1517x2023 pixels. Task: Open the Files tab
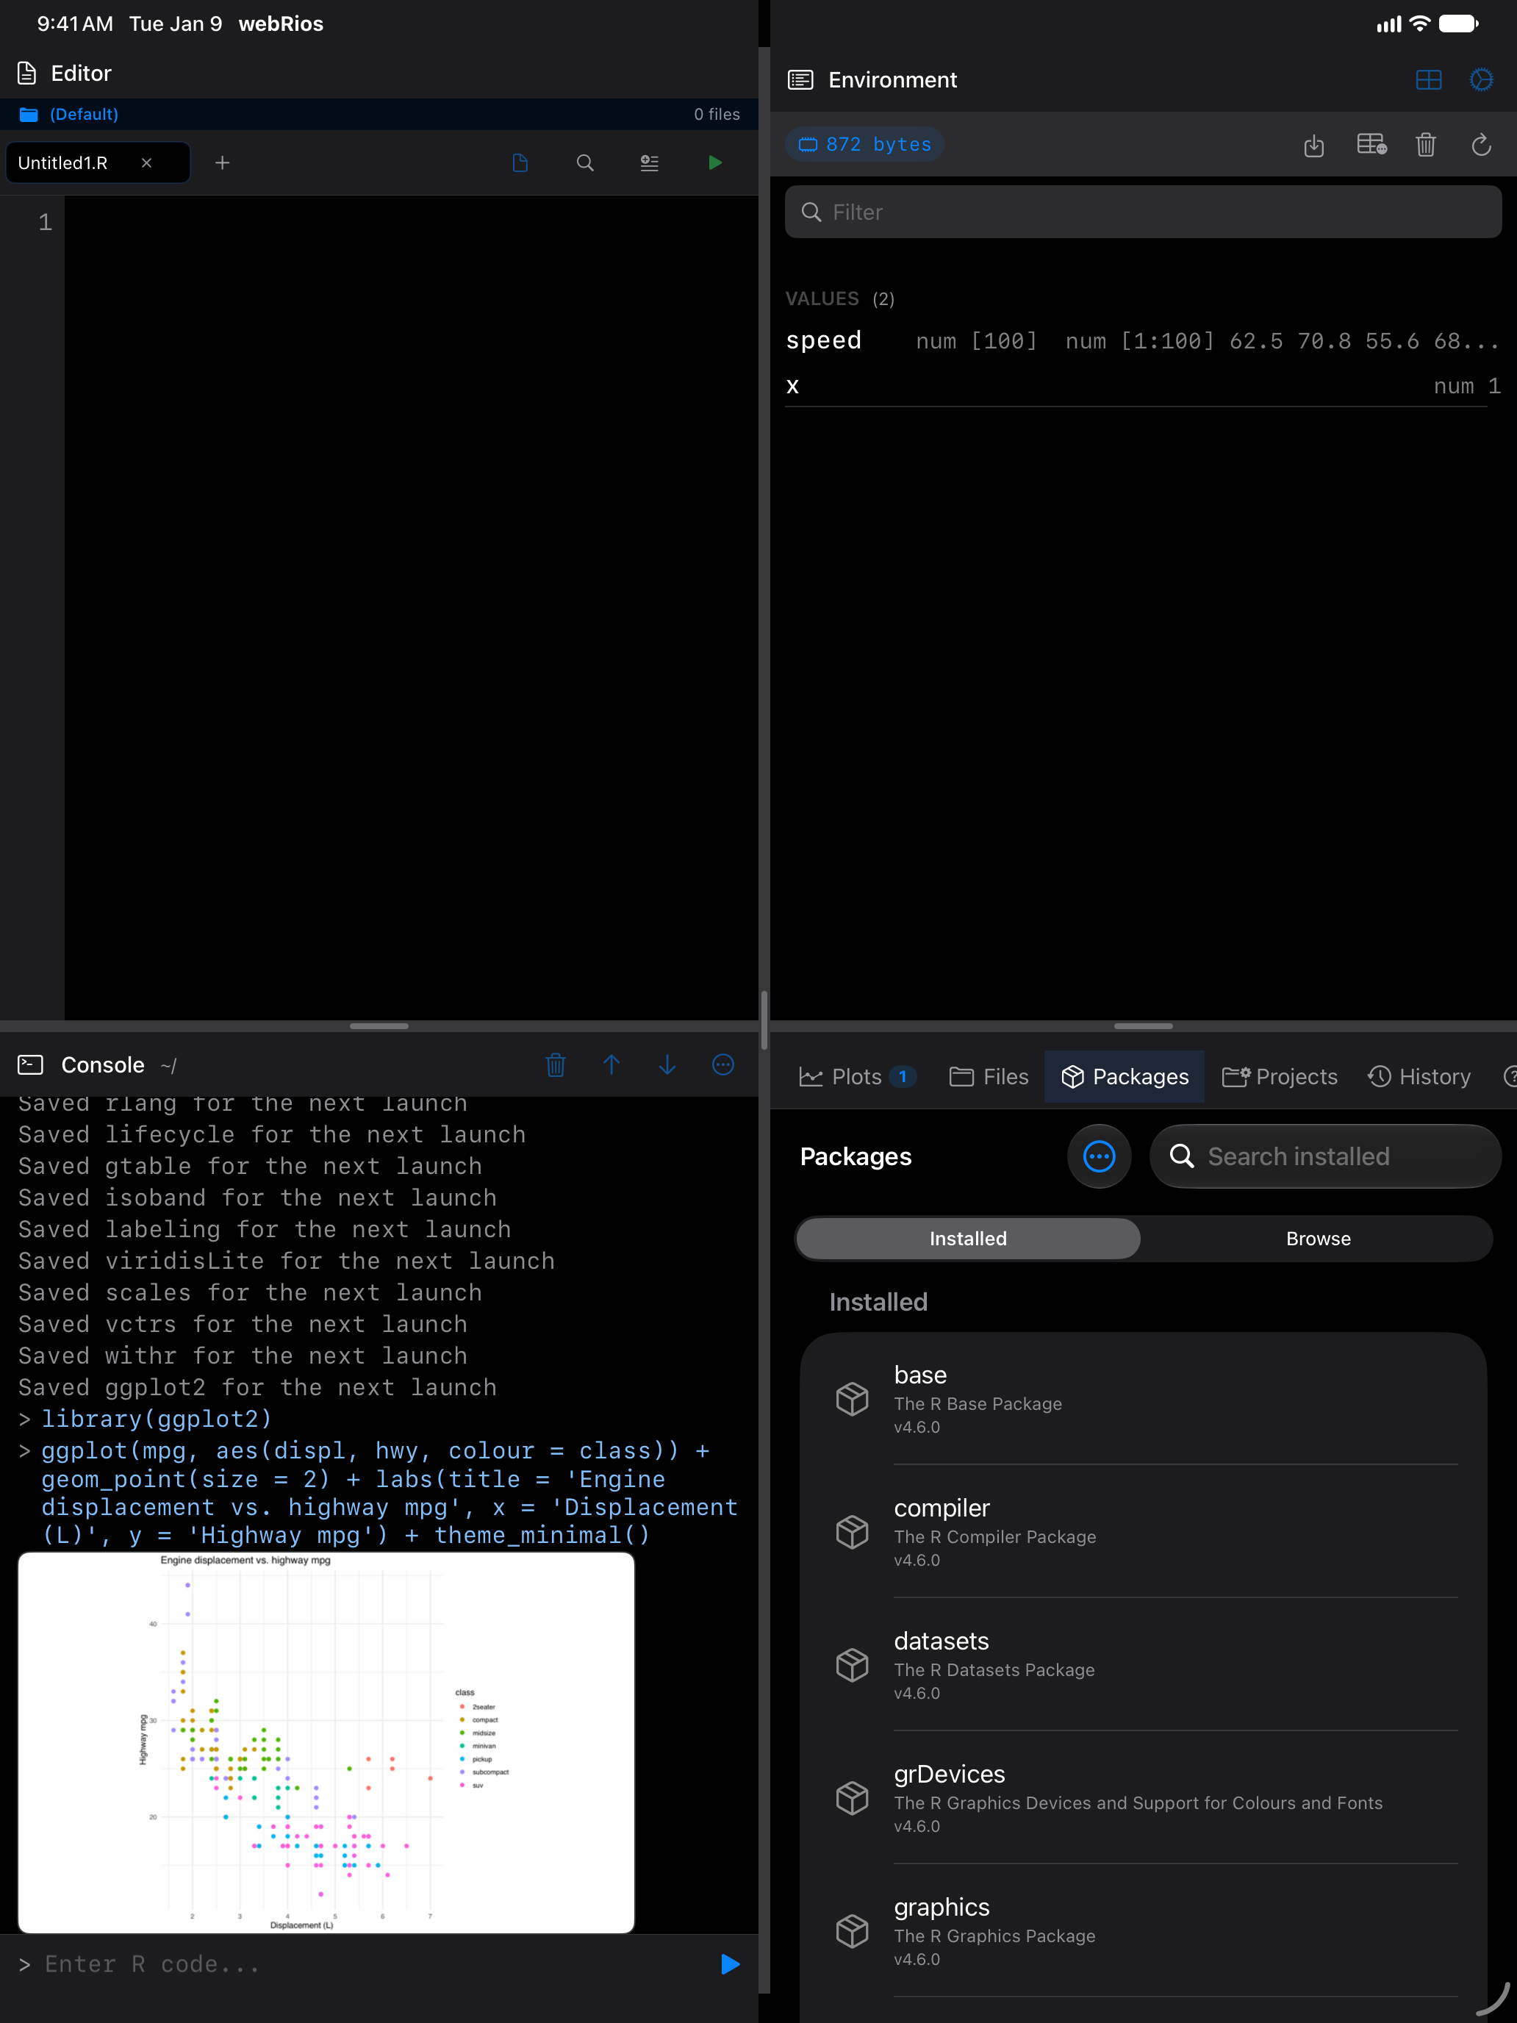coord(989,1076)
